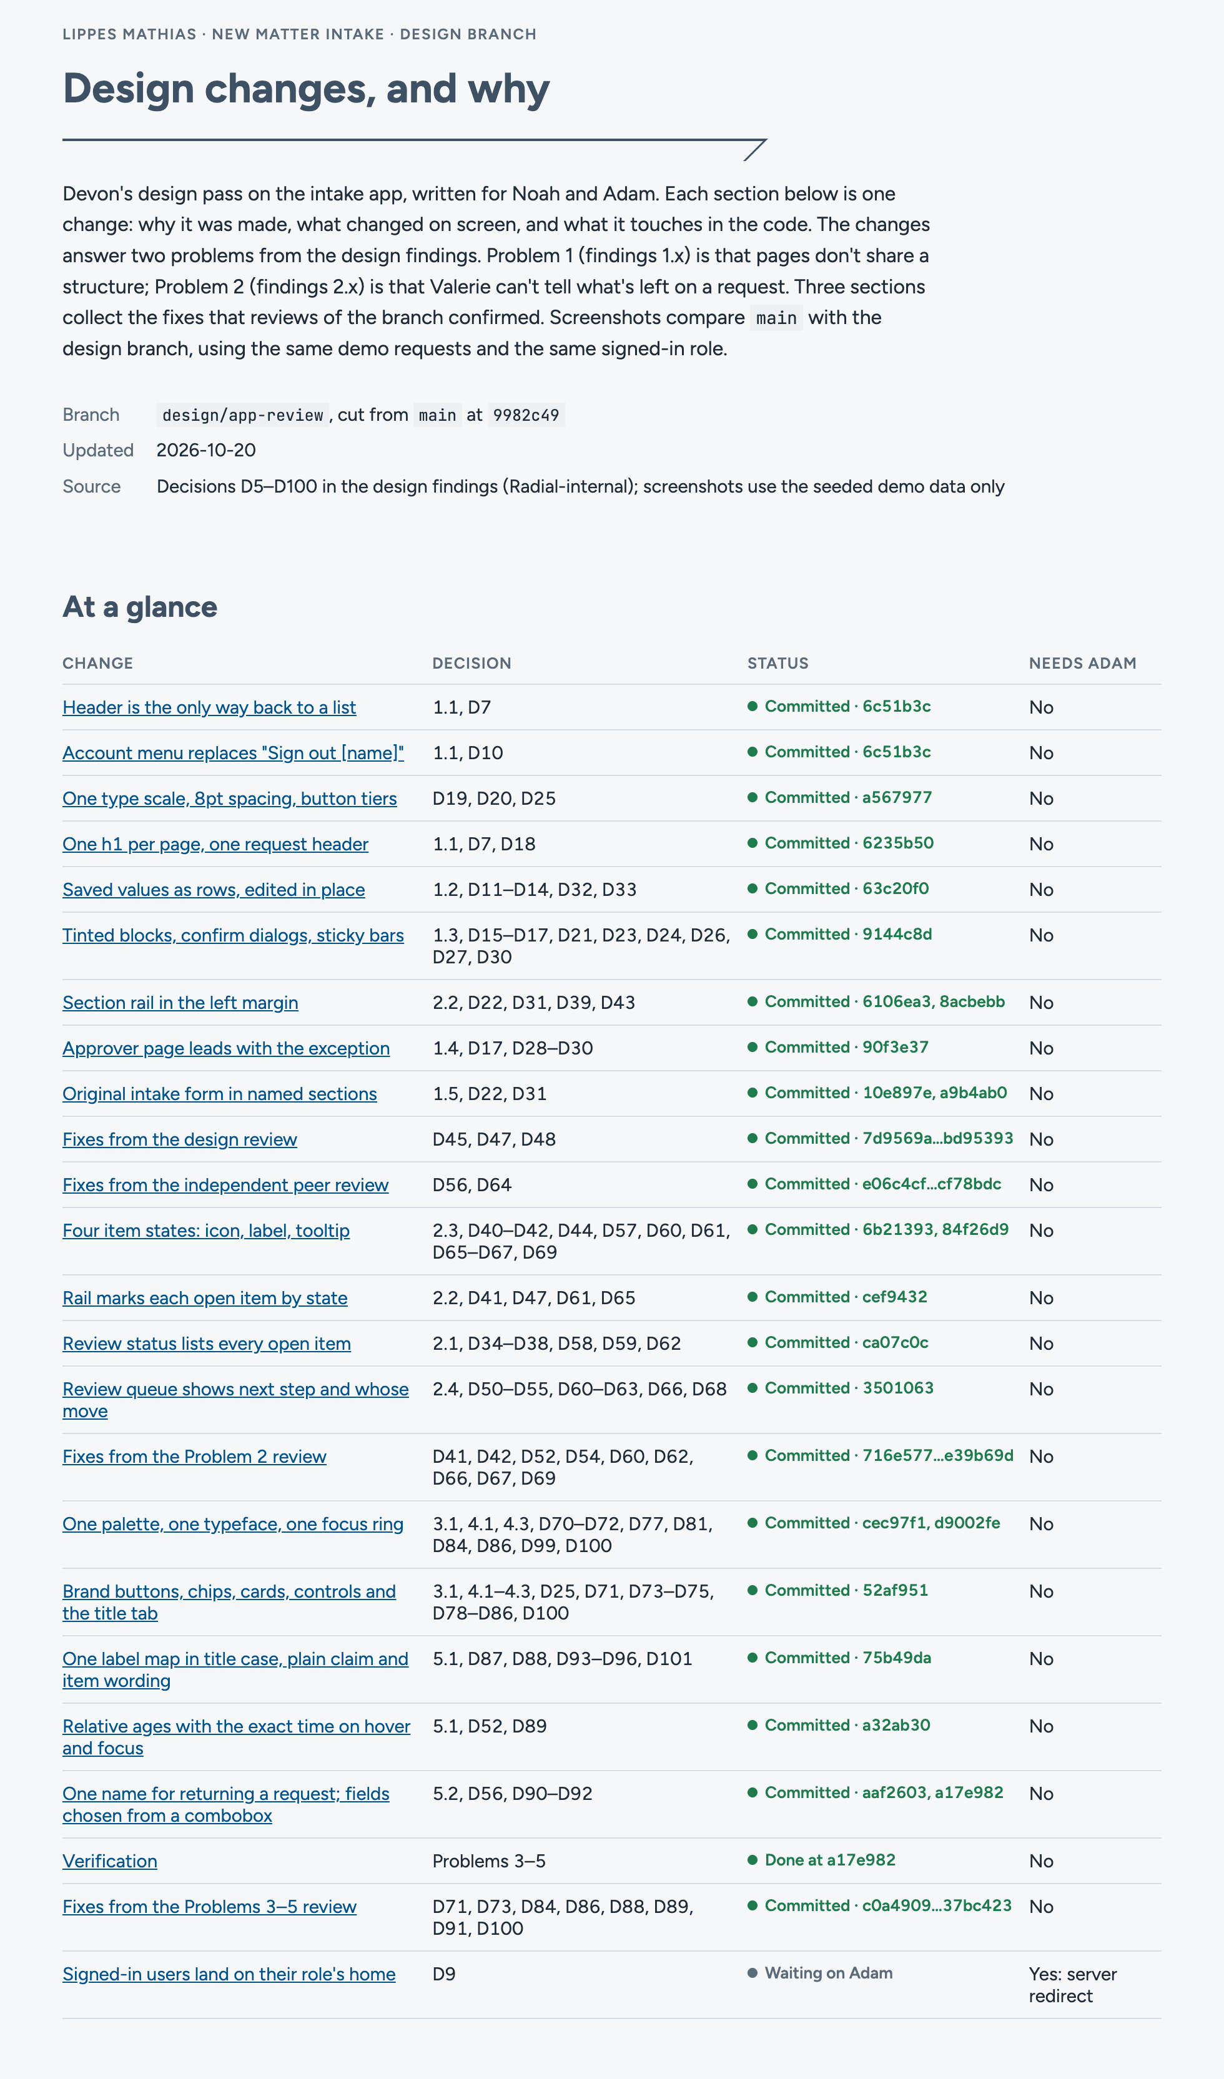Click the 'Waiting on Adam' status text
The image size is (1224, 2079).
829,1973
